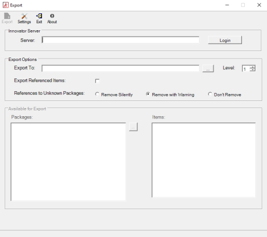Decrease the Level spinner value
This screenshot has width=267, height=237.
(252, 70)
